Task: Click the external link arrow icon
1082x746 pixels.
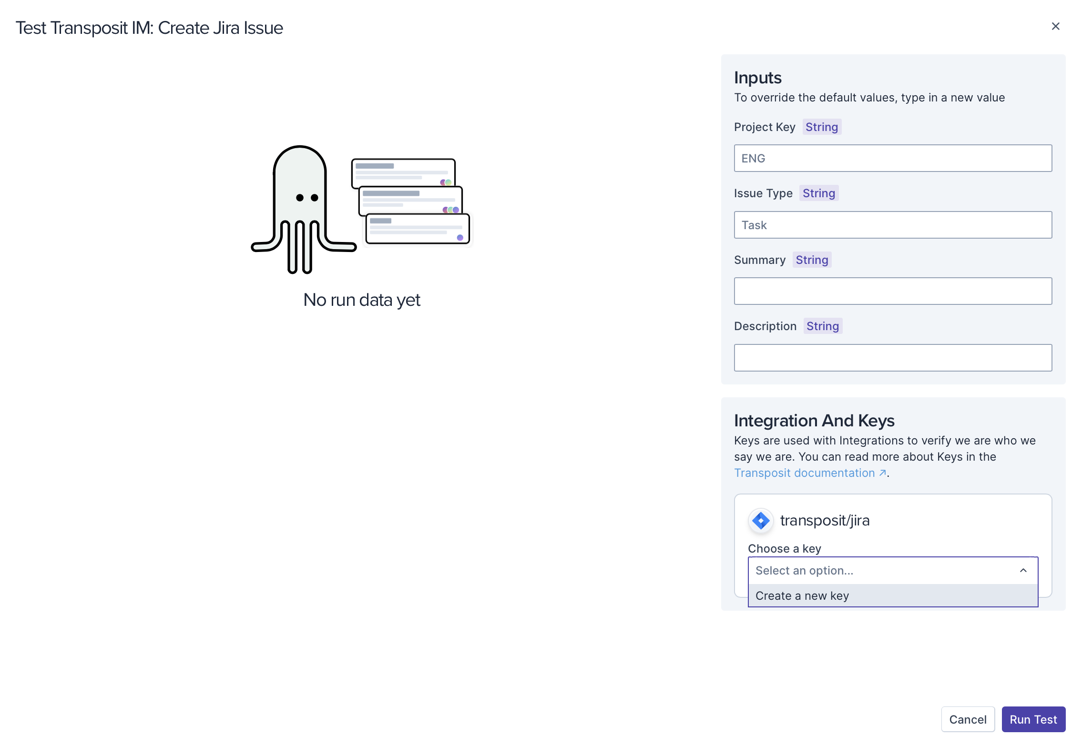Action: coord(882,473)
